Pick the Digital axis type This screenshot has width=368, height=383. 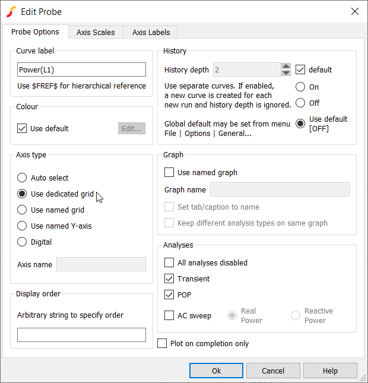23,242
